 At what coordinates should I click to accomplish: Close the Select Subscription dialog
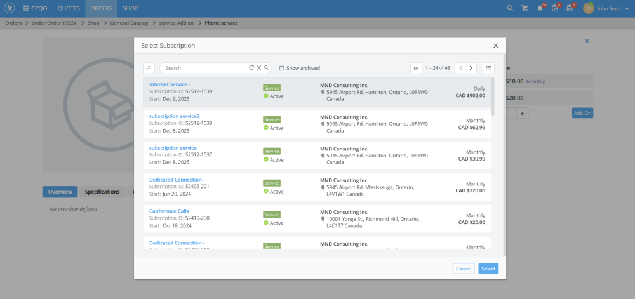point(496,46)
